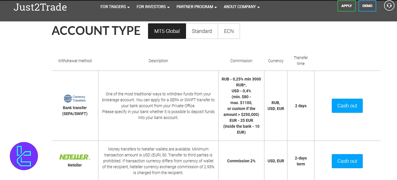Expand the For Traders dropdown menu
This screenshot has height=180, width=397.
click(x=115, y=7)
